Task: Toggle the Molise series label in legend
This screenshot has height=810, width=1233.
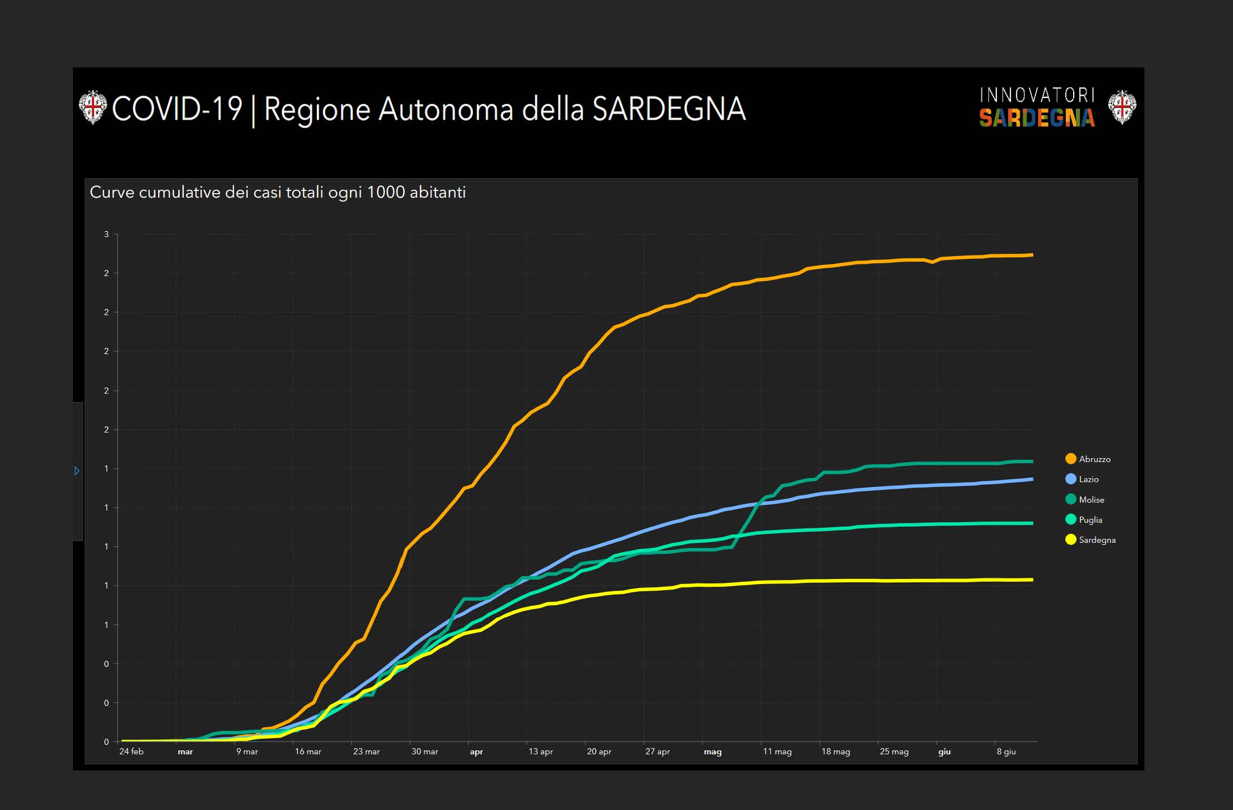Action: [1091, 500]
